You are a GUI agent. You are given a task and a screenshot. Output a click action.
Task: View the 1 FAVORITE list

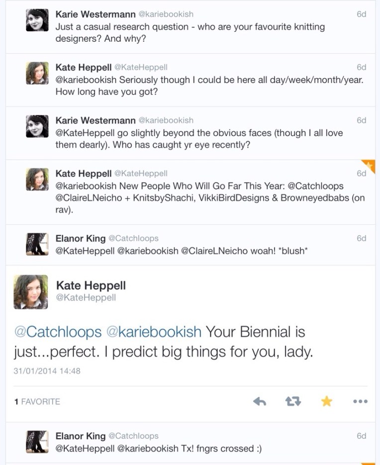(x=37, y=402)
